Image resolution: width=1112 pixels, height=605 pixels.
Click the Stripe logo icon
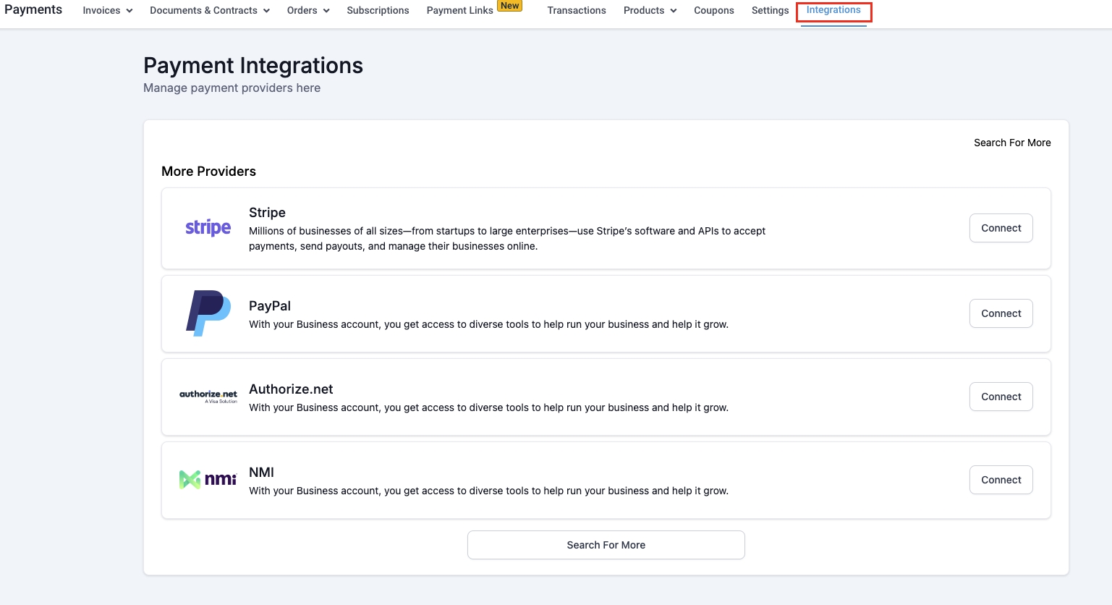tap(208, 228)
